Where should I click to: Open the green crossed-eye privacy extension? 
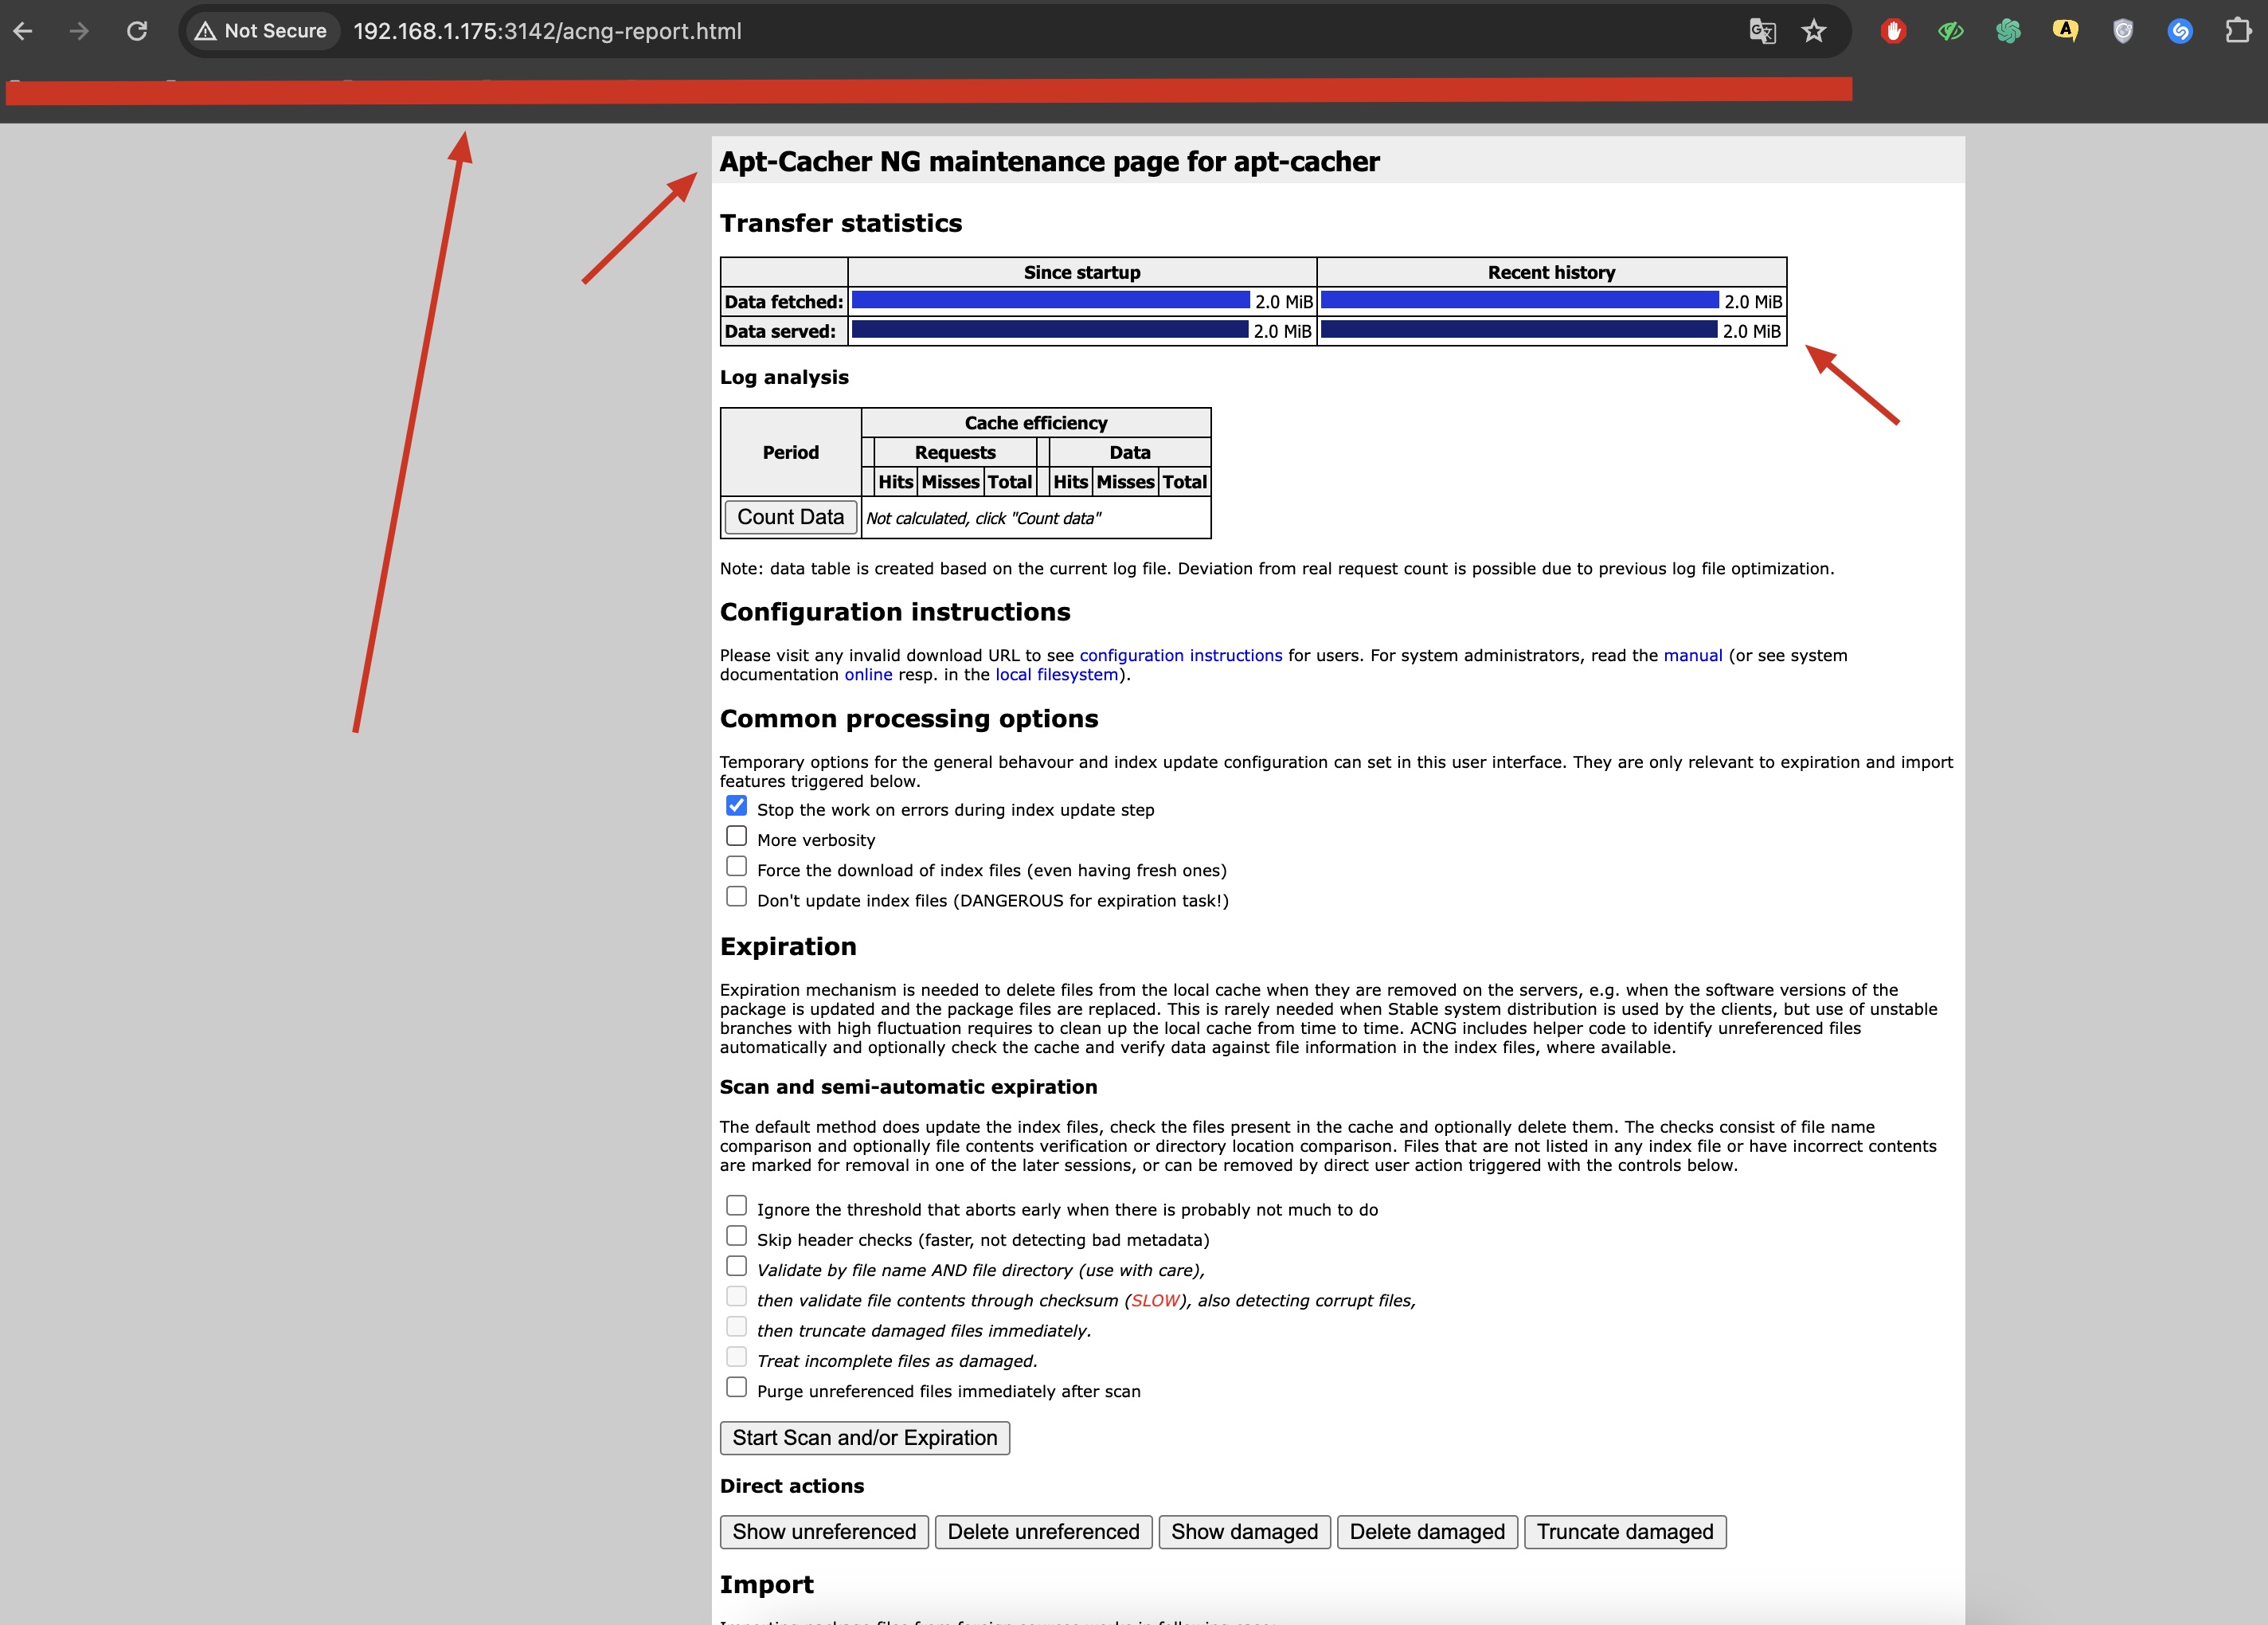coord(1950,31)
